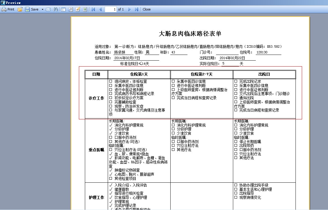Click the 住院第1天 column header

[x=139, y=74]
